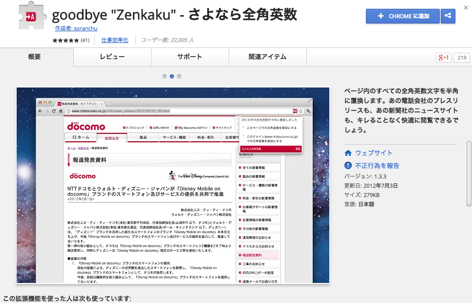Screen dimensions: 472x303
Task: Open the ウェブサイト link
Action: click(x=374, y=153)
